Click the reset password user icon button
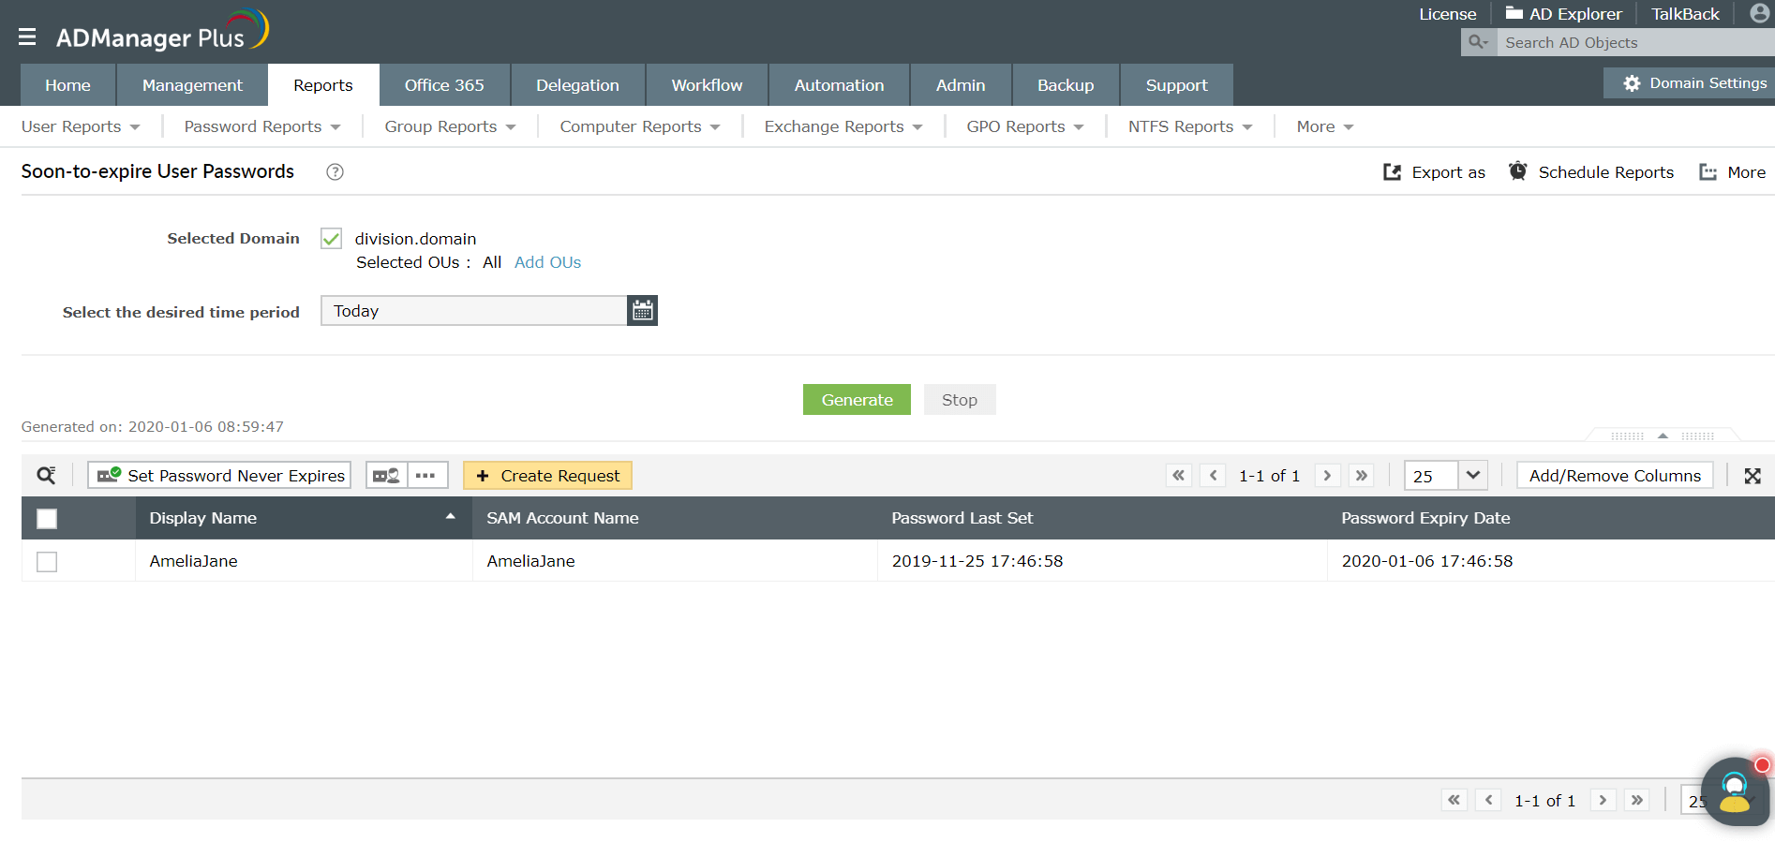 [x=386, y=476]
